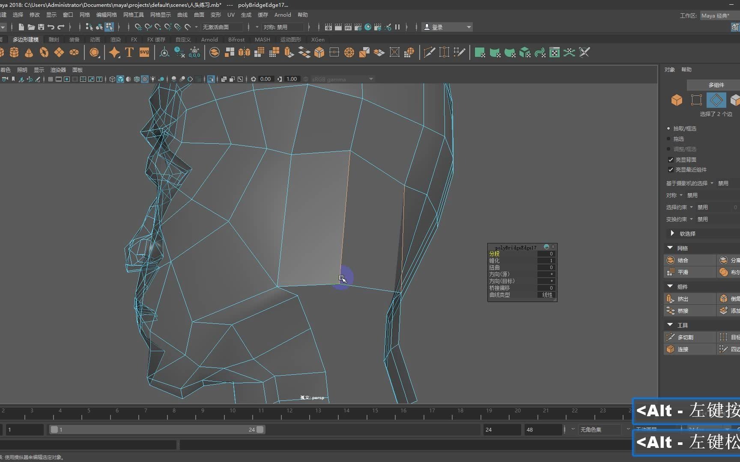
Task: Select the 拖选 radio option
Action: (668, 139)
